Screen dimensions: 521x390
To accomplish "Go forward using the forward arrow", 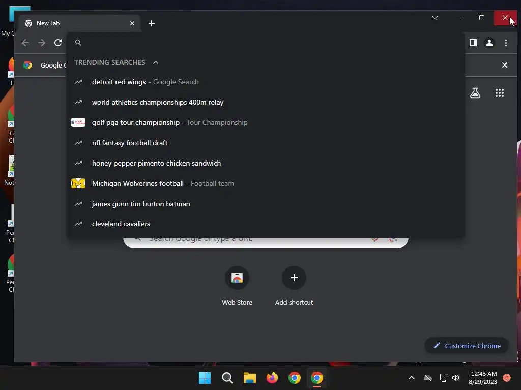I will [42, 43].
